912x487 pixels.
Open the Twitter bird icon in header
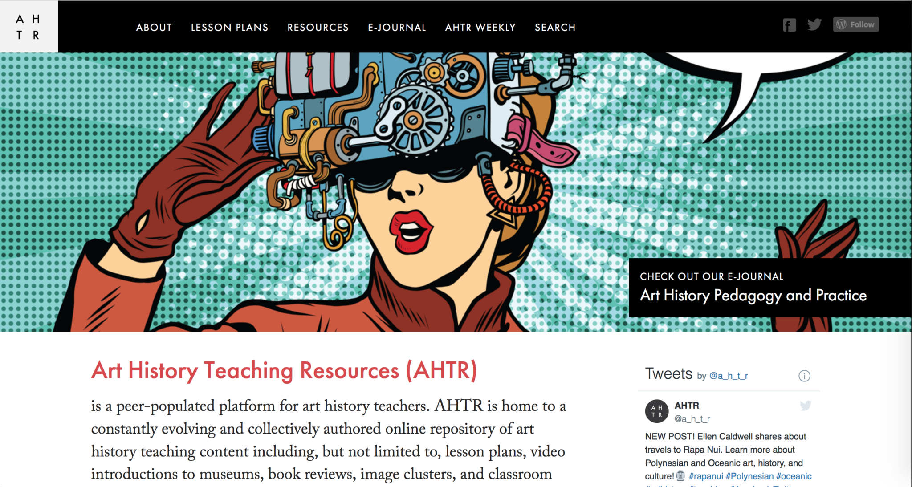point(814,24)
